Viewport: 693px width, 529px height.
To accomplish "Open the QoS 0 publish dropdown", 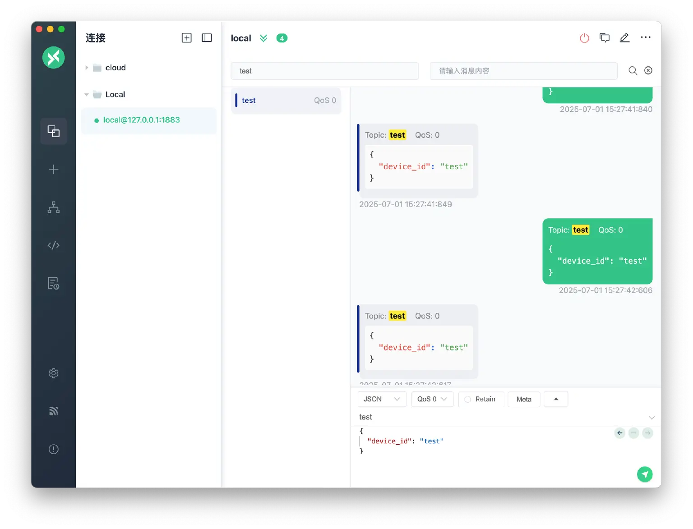I will tap(432, 399).
